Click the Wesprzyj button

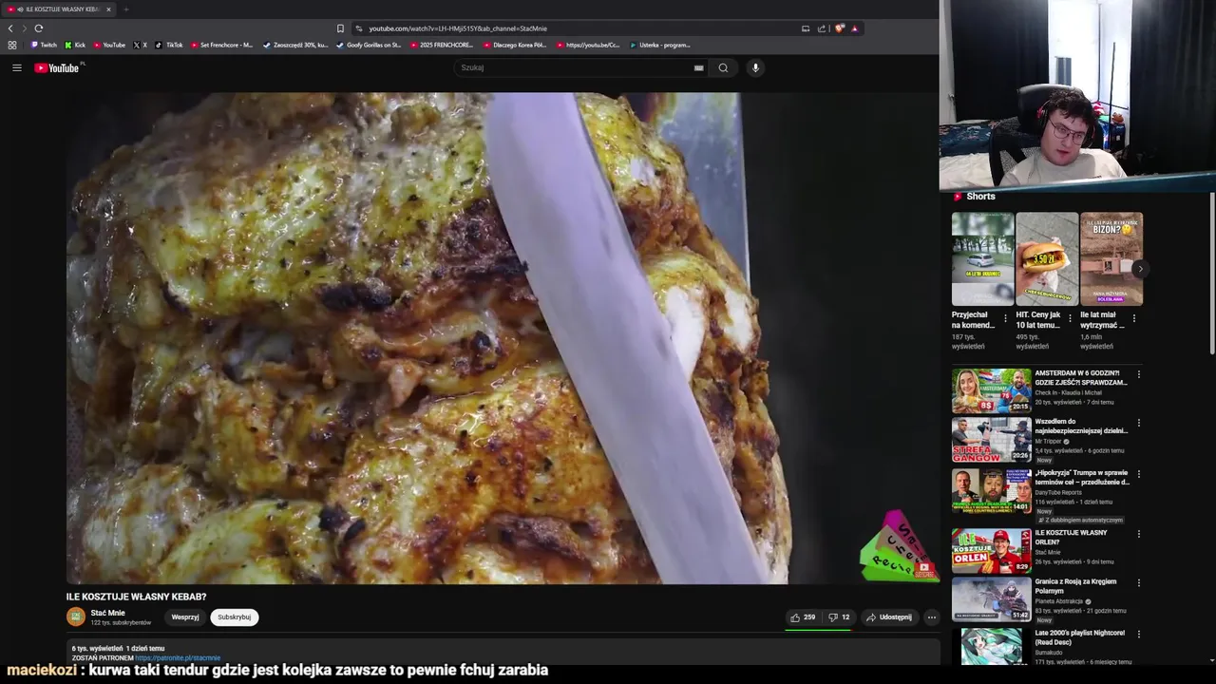[x=185, y=617]
